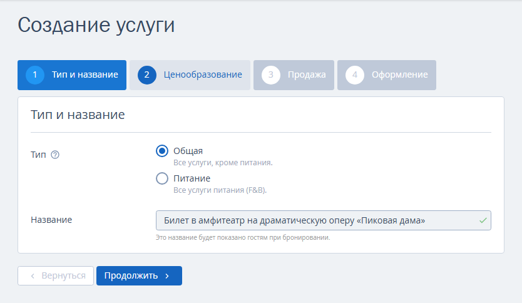Switch to the Тип и название step tab
Image resolution: width=522 pixels, height=303 pixels.
point(72,75)
